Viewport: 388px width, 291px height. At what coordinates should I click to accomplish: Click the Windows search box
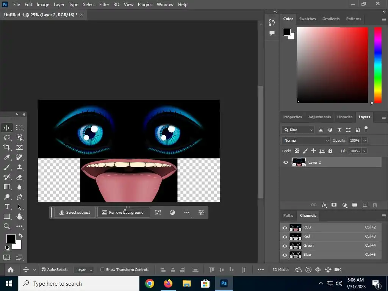pyautogui.click(x=79, y=283)
